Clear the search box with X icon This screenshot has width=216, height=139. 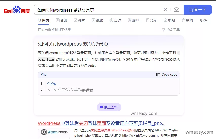(165, 10)
